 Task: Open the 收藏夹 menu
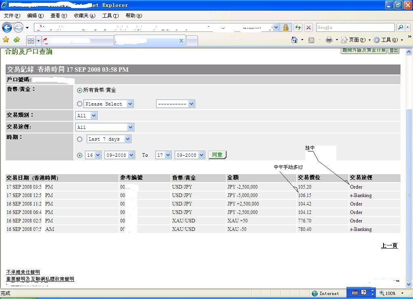[x=85, y=16]
